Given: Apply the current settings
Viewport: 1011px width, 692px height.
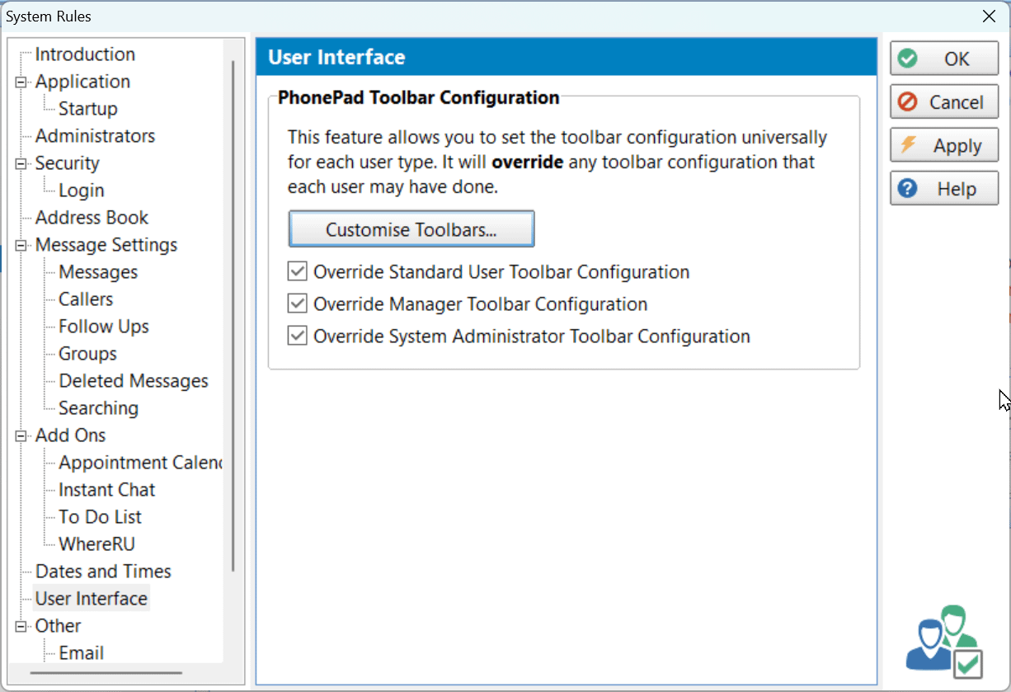Looking at the screenshot, I should pos(944,146).
